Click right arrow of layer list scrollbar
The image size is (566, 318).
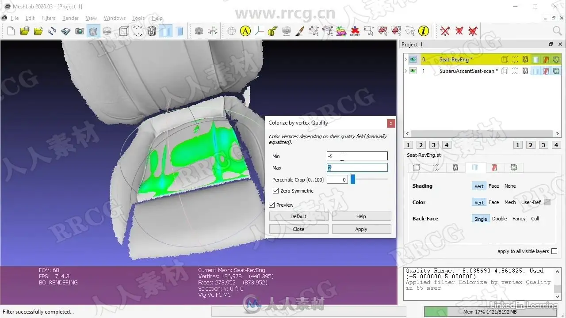tap(558, 133)
